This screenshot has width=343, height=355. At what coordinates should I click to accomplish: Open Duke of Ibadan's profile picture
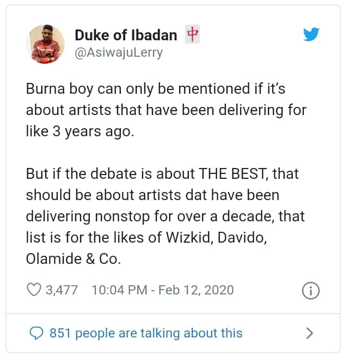[x=46, y=44]
